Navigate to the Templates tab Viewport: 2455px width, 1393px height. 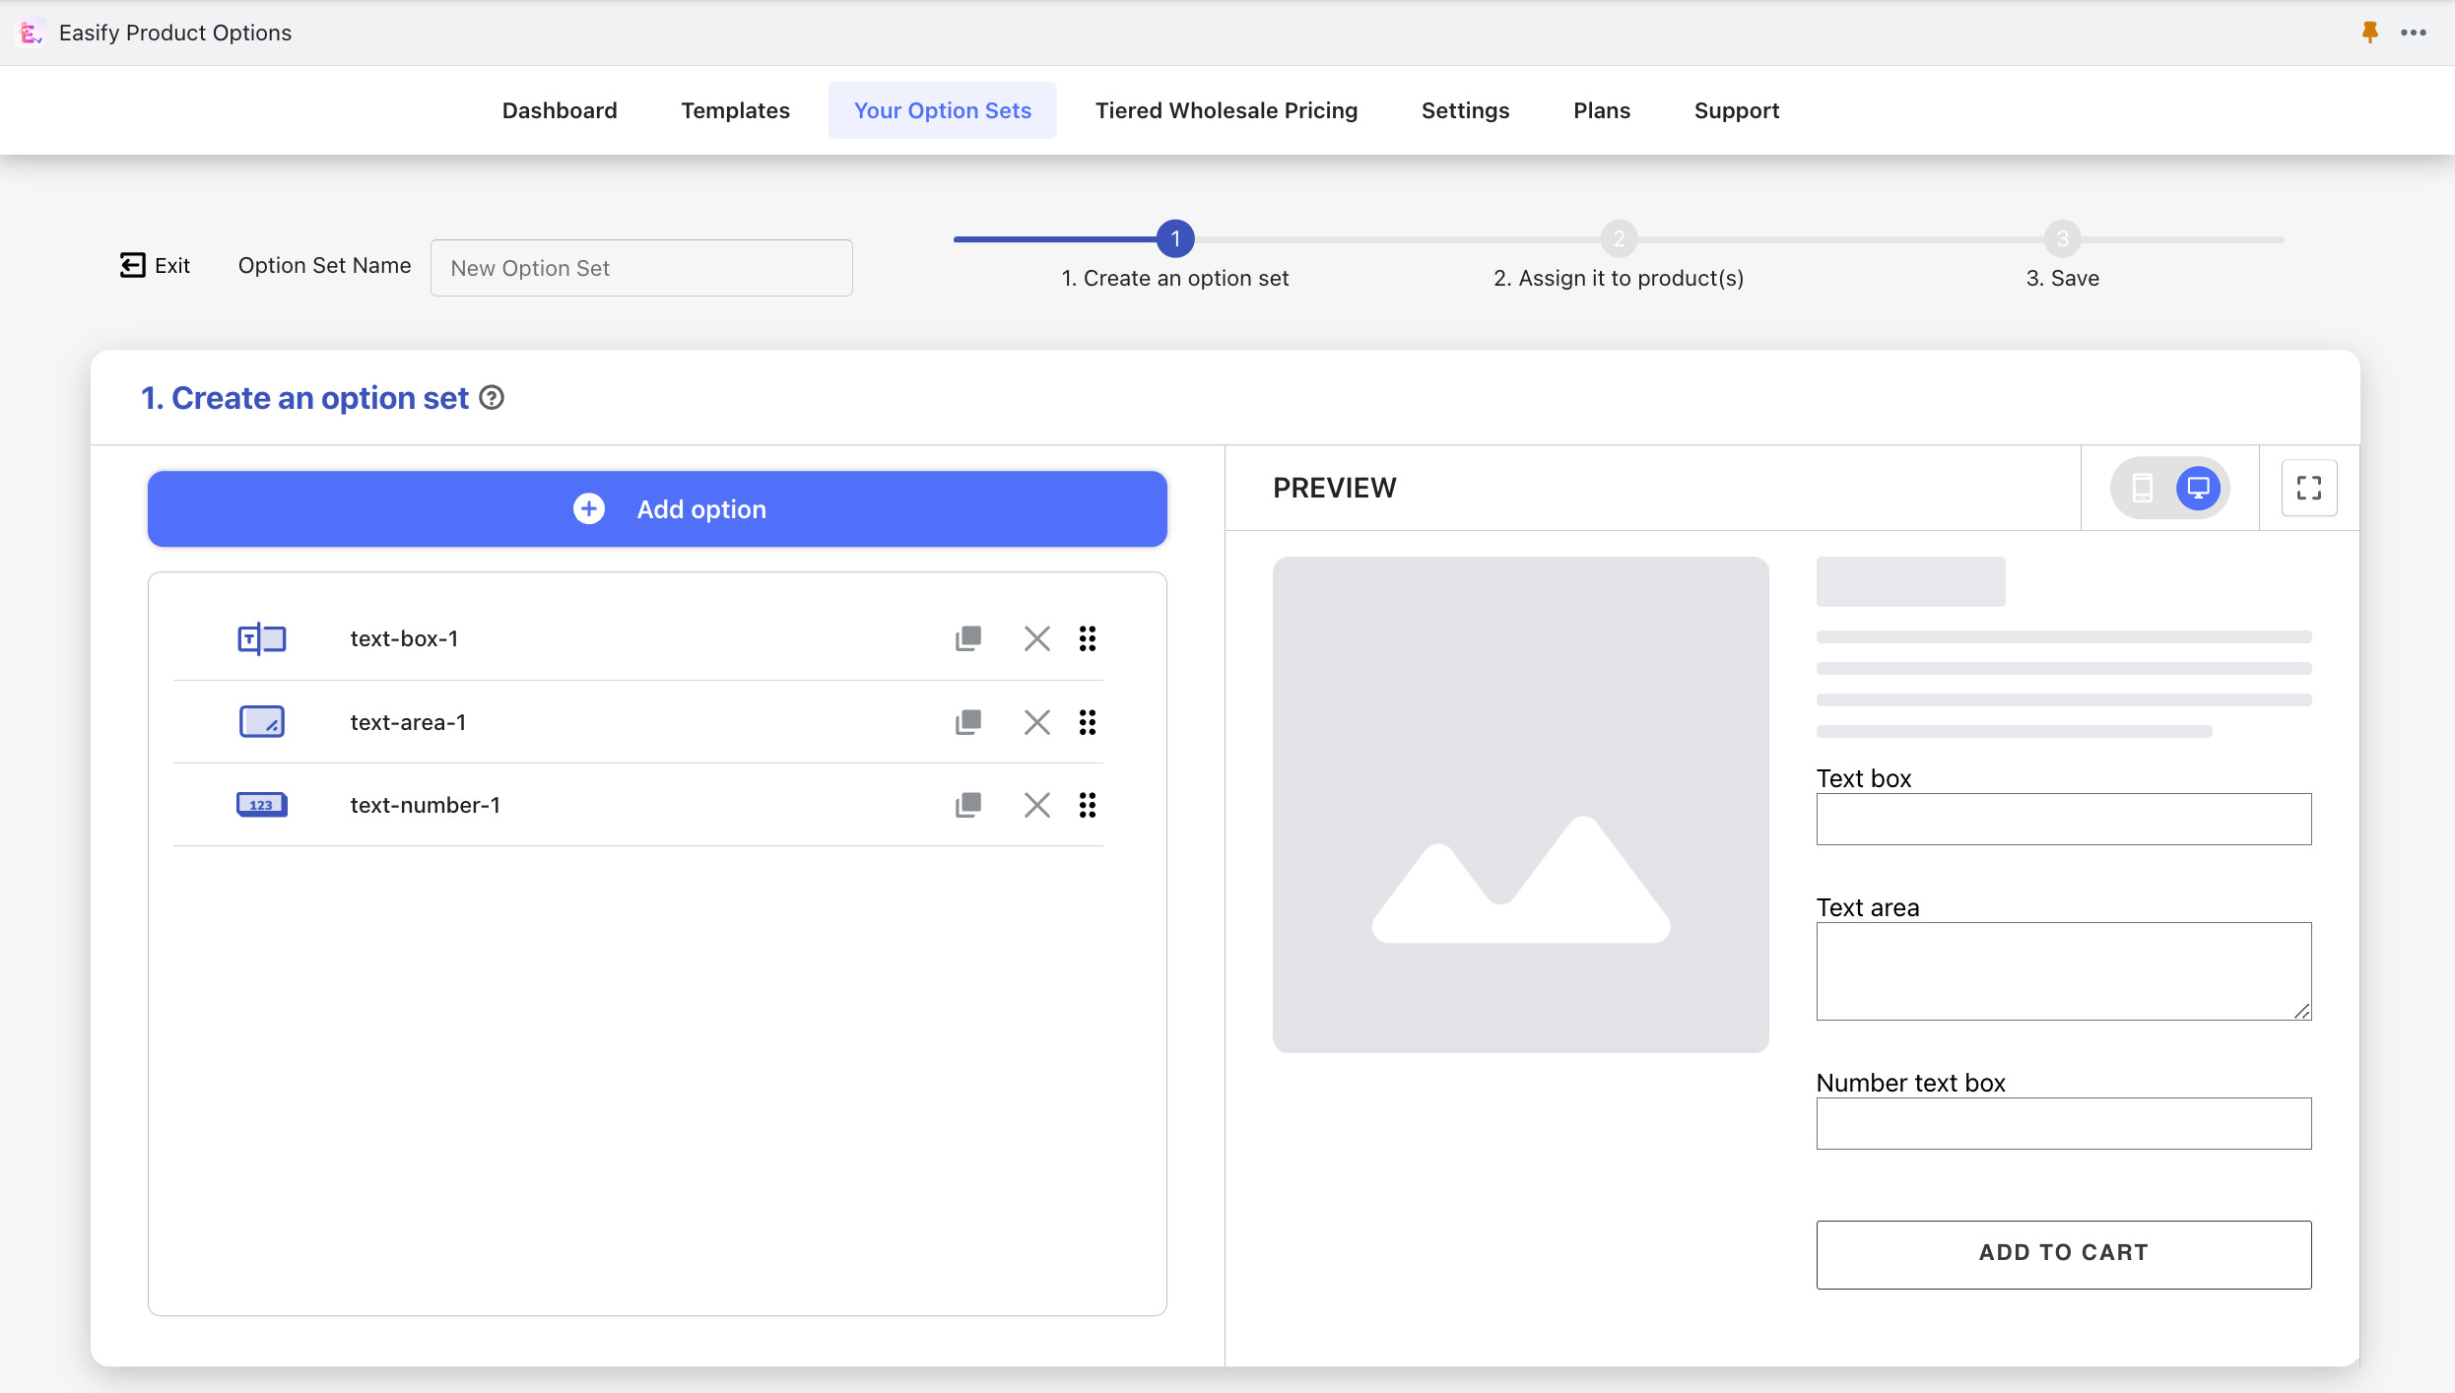click(734, 109)
